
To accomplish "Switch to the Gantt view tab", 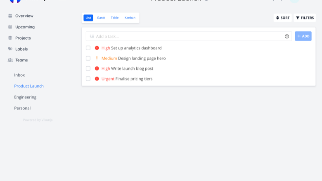I will click(x=101, y=18).
